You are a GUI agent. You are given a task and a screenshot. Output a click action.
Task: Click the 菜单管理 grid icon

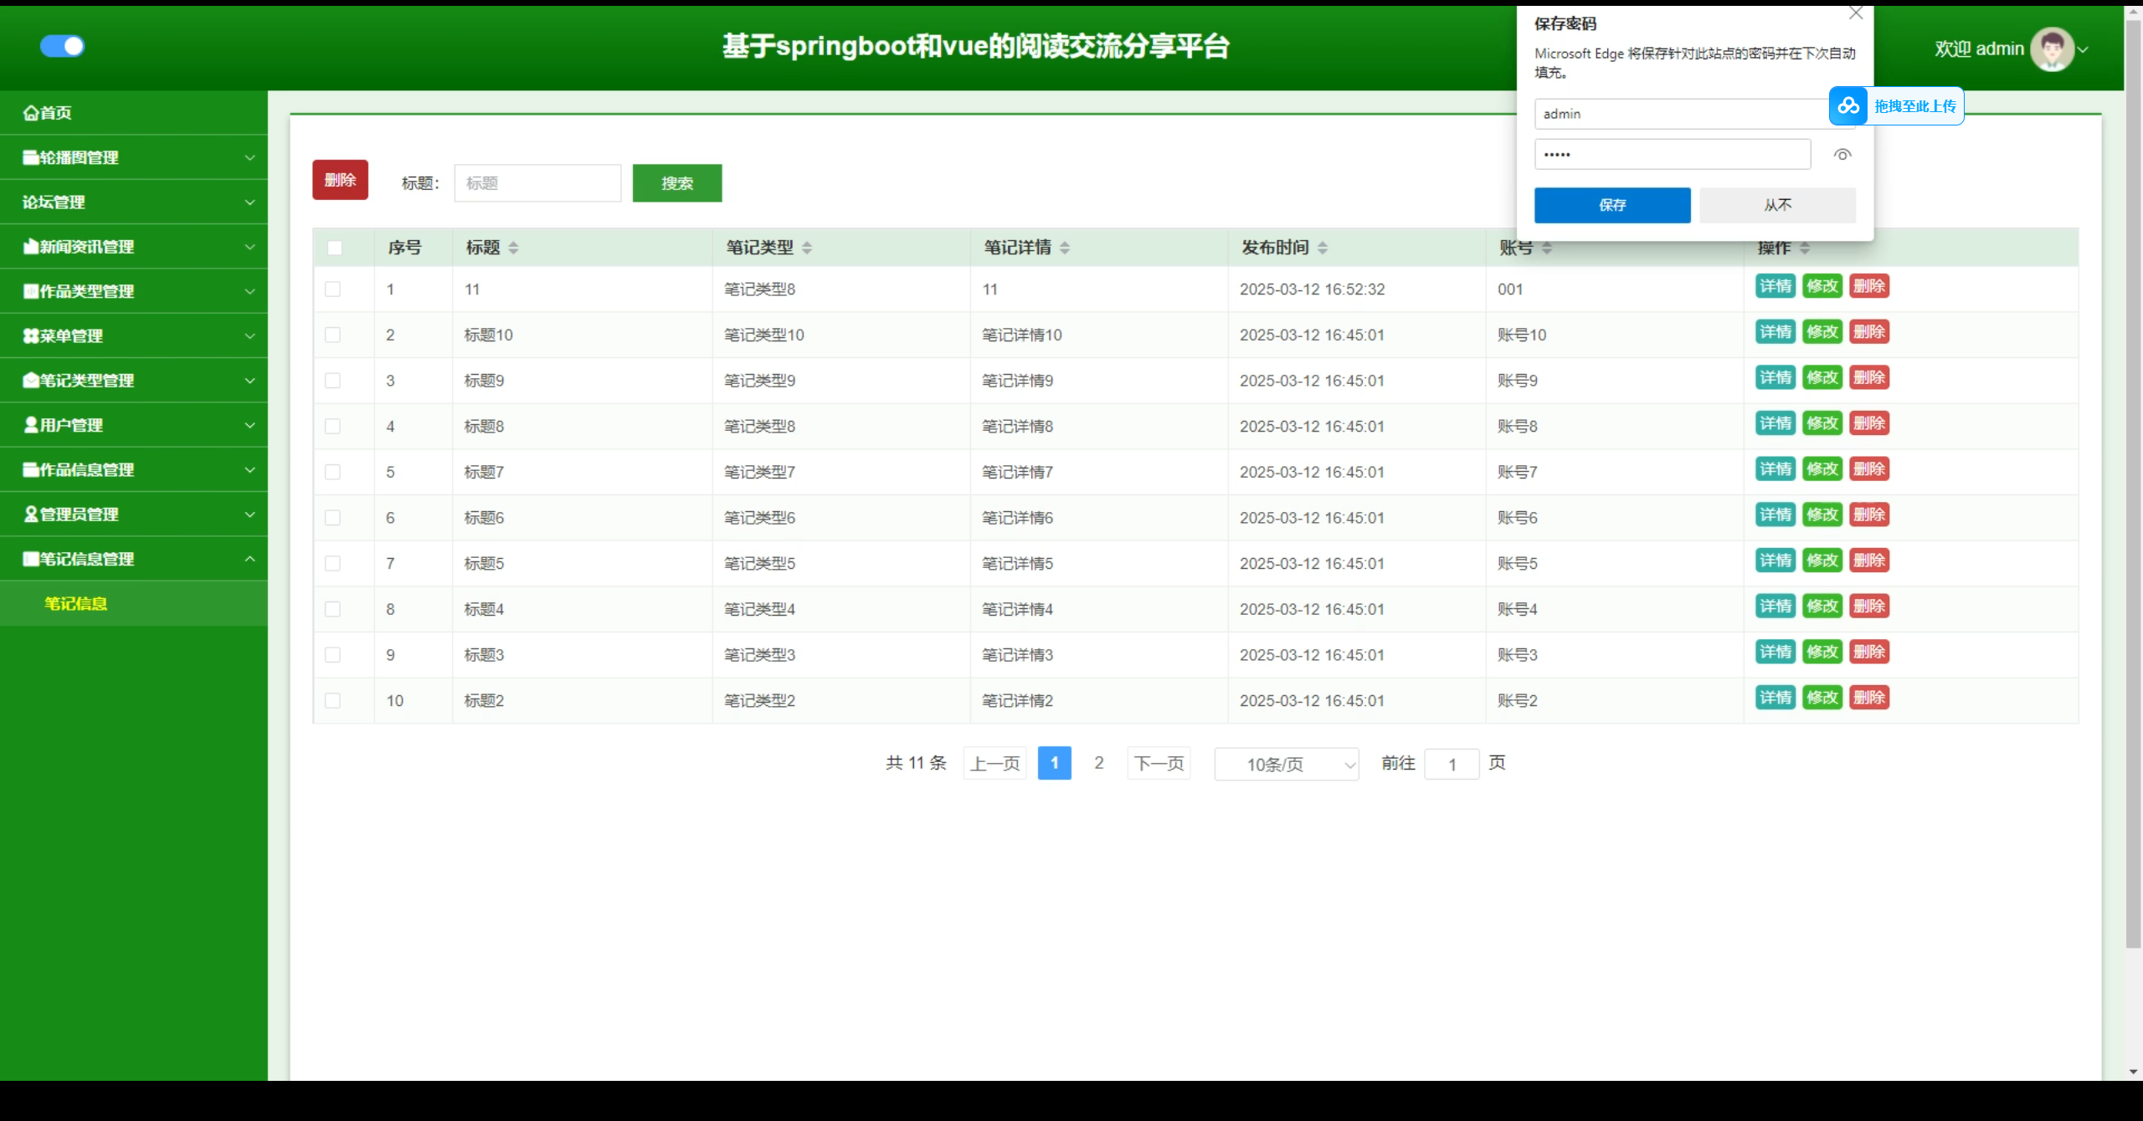(x=31, y=336)
